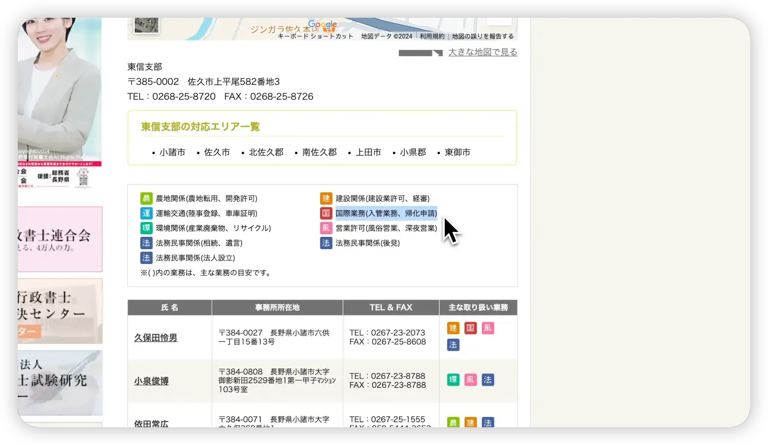Screen dimensions: 768x445
Task: Click the blue 運 transport icon in legend
Action: (x=146, y=213)
